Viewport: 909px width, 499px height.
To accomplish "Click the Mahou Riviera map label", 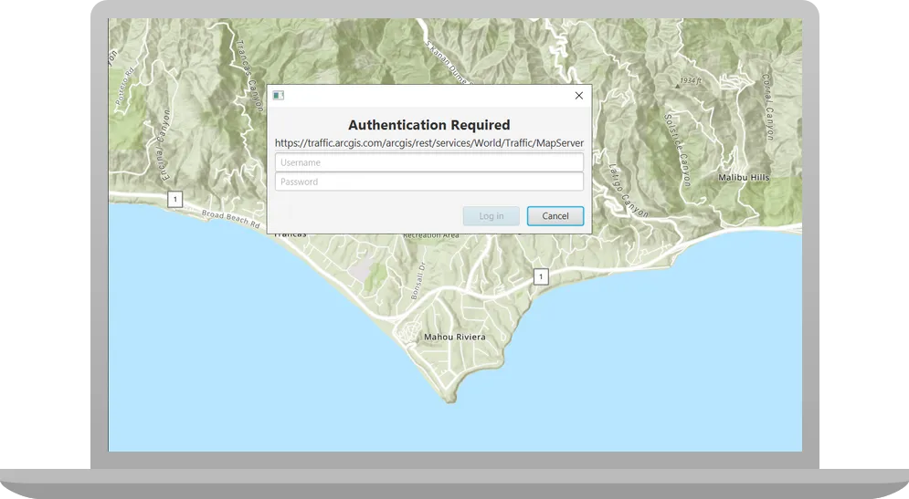I will [x=455, y=337].
